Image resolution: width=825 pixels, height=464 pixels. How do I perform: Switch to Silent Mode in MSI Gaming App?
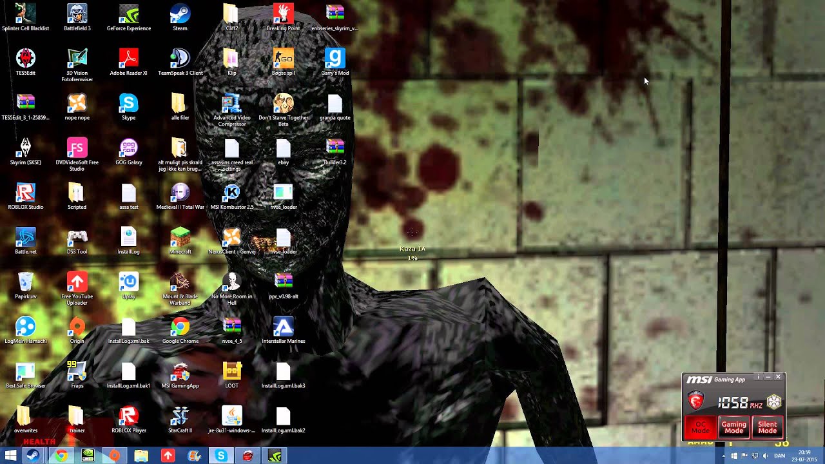pos(767,427)
